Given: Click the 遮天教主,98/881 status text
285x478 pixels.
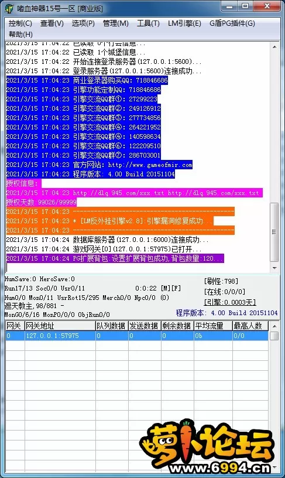Looking at the screenshot, I should click(35, 305).
